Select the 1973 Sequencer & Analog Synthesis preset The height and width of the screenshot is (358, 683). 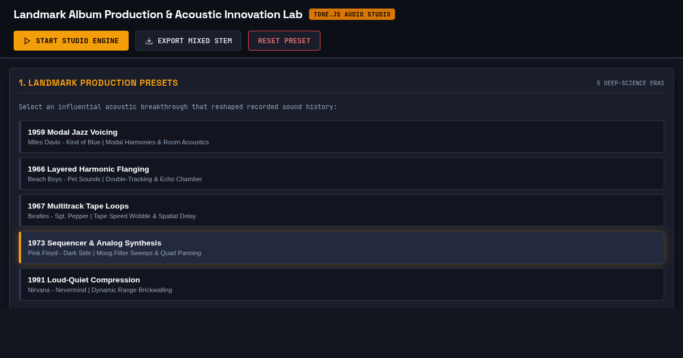(x=341, y=247)
